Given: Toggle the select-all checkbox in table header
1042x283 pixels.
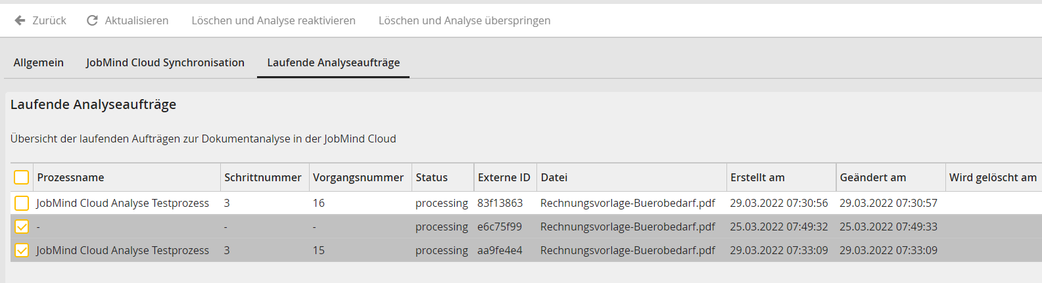Looking at the screenshot, I should (x=22, y=177).
